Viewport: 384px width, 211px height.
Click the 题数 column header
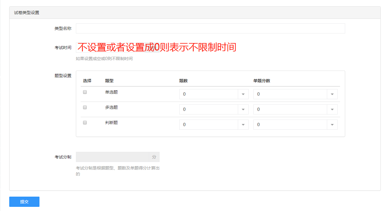(x=183, y=81)
